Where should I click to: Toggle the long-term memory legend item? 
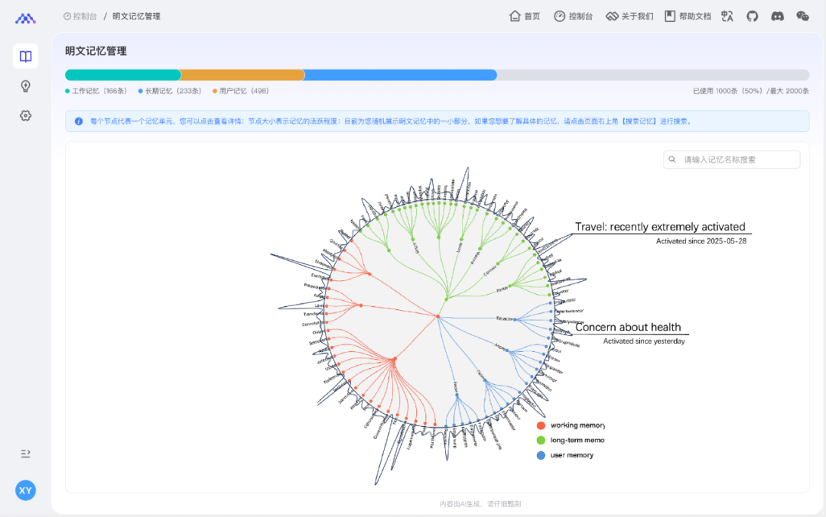(571, 440)
